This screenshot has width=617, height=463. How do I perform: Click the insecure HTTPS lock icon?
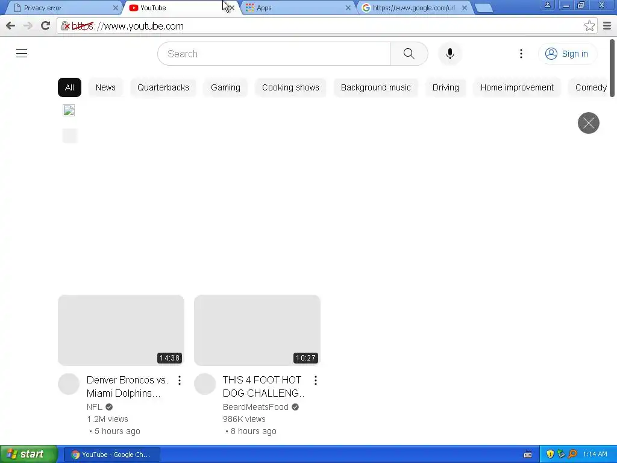point(66,27)
